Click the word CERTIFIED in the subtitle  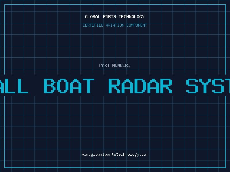(93, 25)
